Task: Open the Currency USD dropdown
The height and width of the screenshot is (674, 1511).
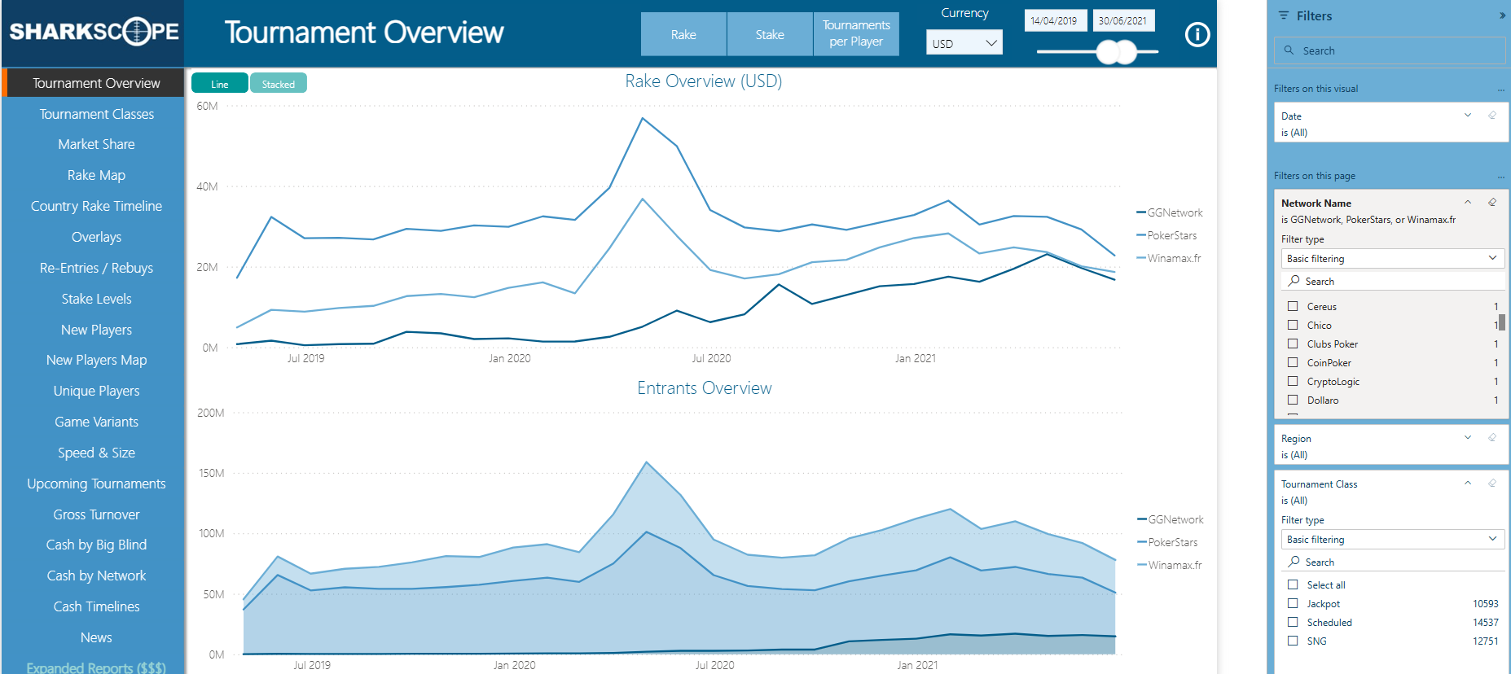Action: pos(964,43)
